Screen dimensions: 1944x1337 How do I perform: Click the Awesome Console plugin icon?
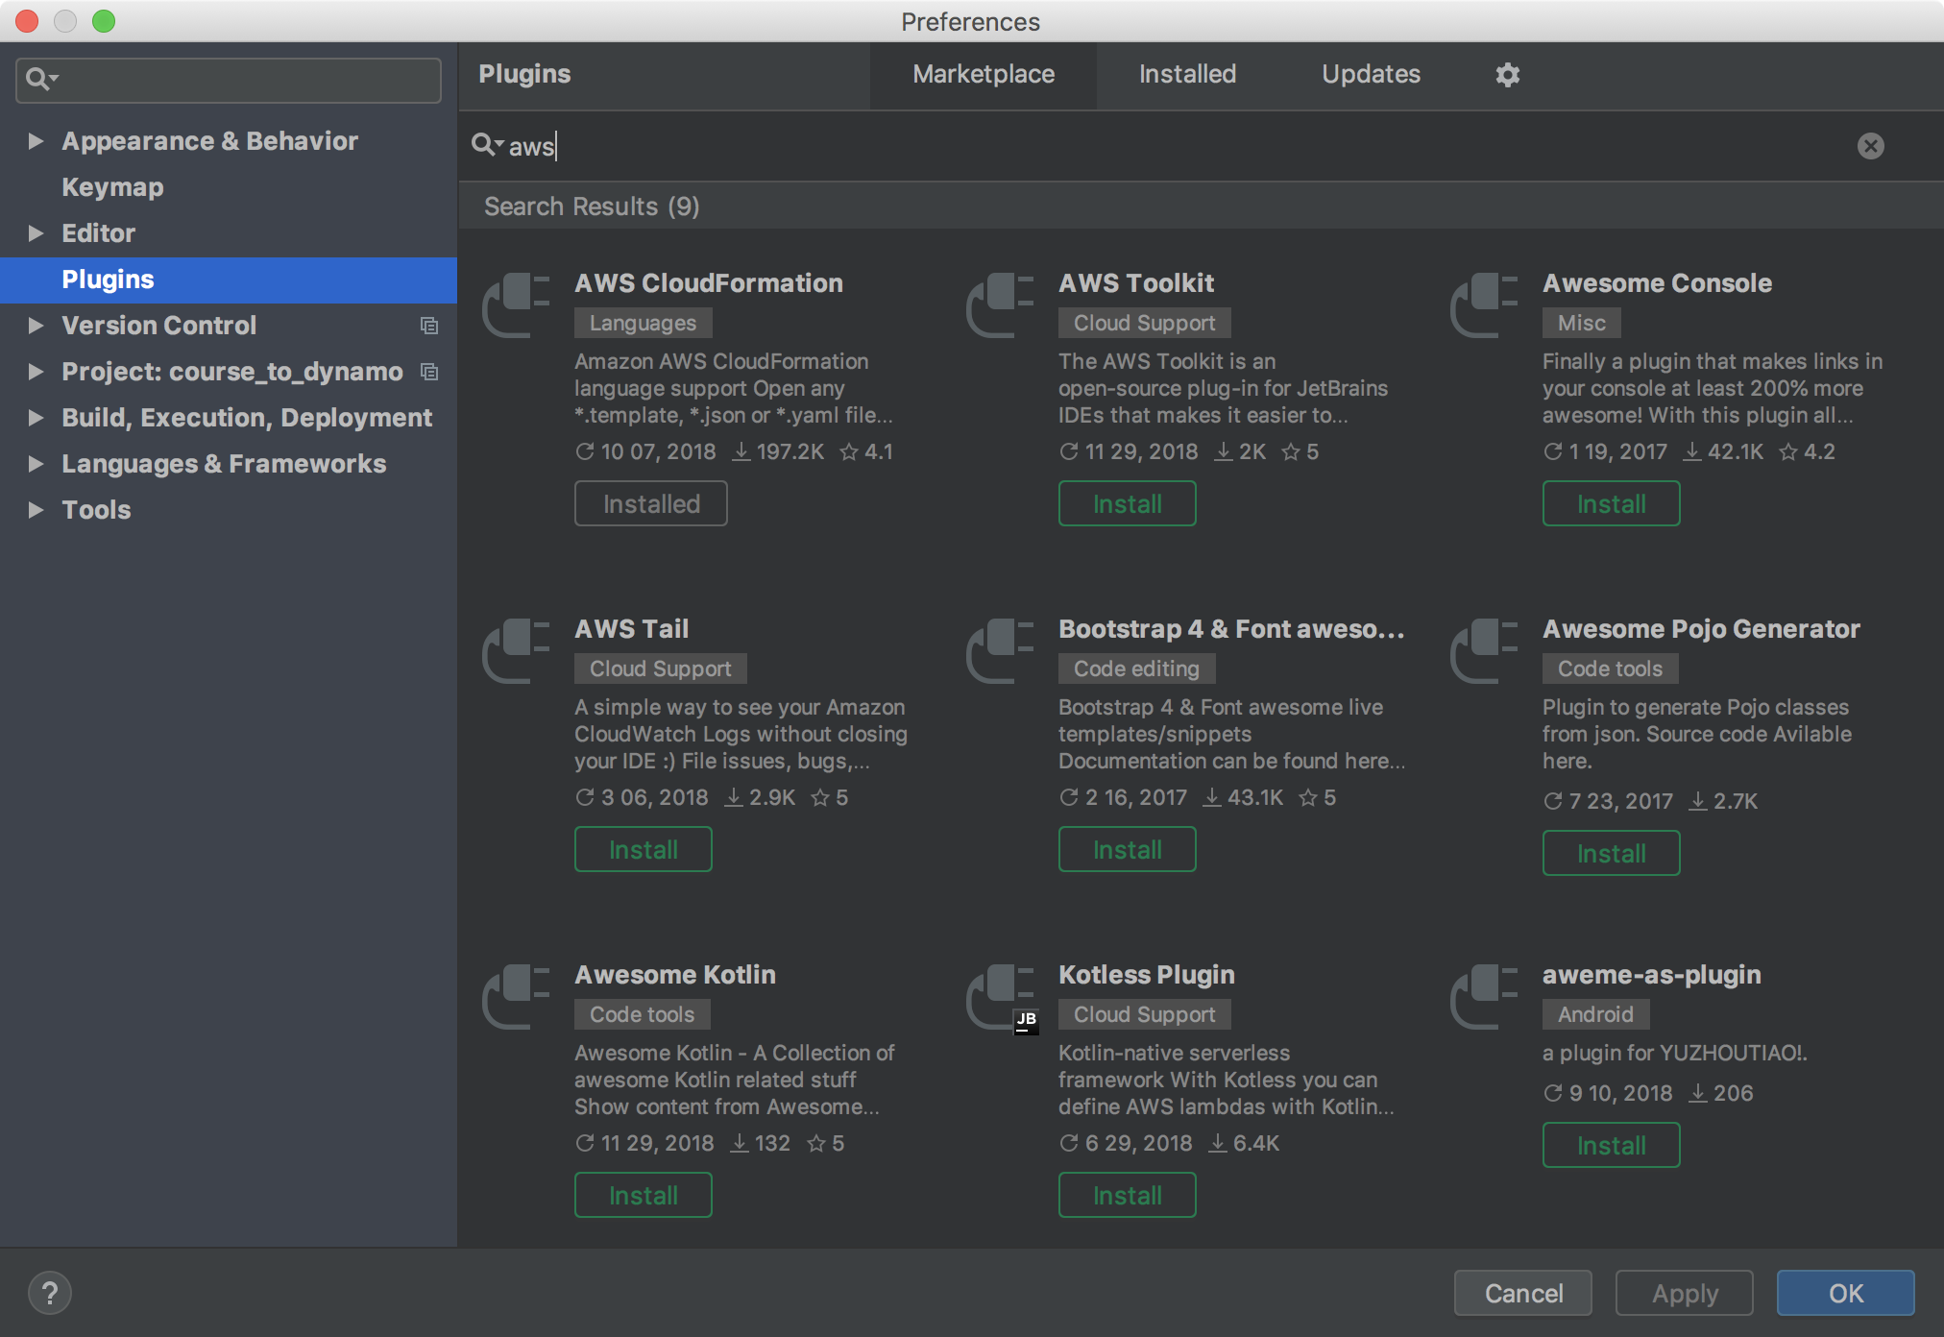coord(1485,305)
